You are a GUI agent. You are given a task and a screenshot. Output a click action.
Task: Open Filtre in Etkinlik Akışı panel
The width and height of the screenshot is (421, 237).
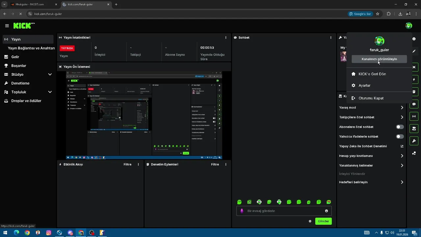tap(127, 164)
